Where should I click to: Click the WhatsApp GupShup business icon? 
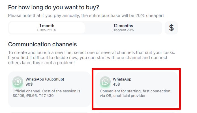coord(18,82)
